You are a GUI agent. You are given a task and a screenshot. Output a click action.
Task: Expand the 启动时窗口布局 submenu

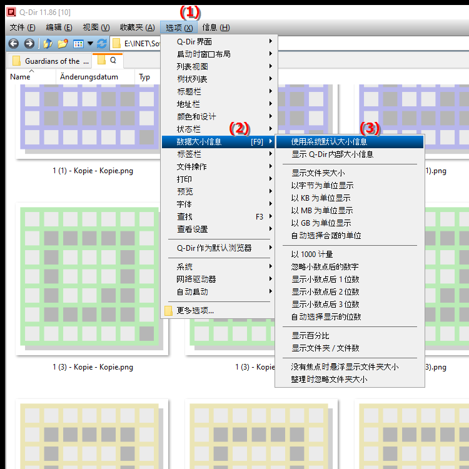(x=218, y=54)
